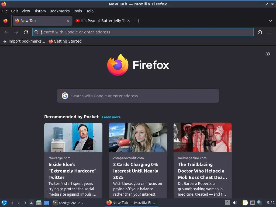The image size is (276, 207).
Task: Open Inside Elon's Extremely Hardcore Twitter headline
Action: (73, 171)
